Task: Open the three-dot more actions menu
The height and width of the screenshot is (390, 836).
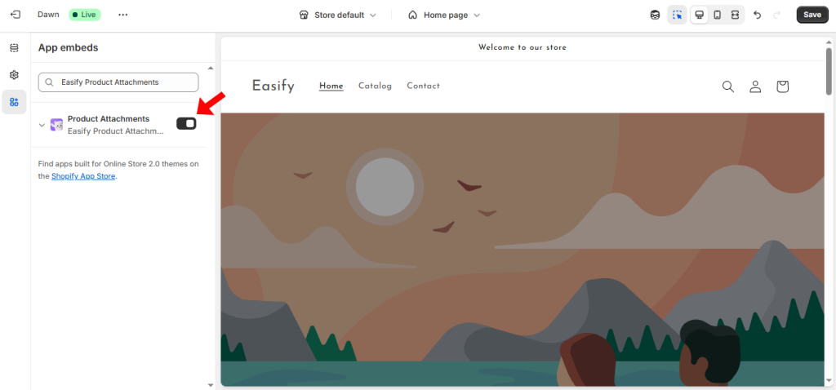Action: click(x=123, y=15)
